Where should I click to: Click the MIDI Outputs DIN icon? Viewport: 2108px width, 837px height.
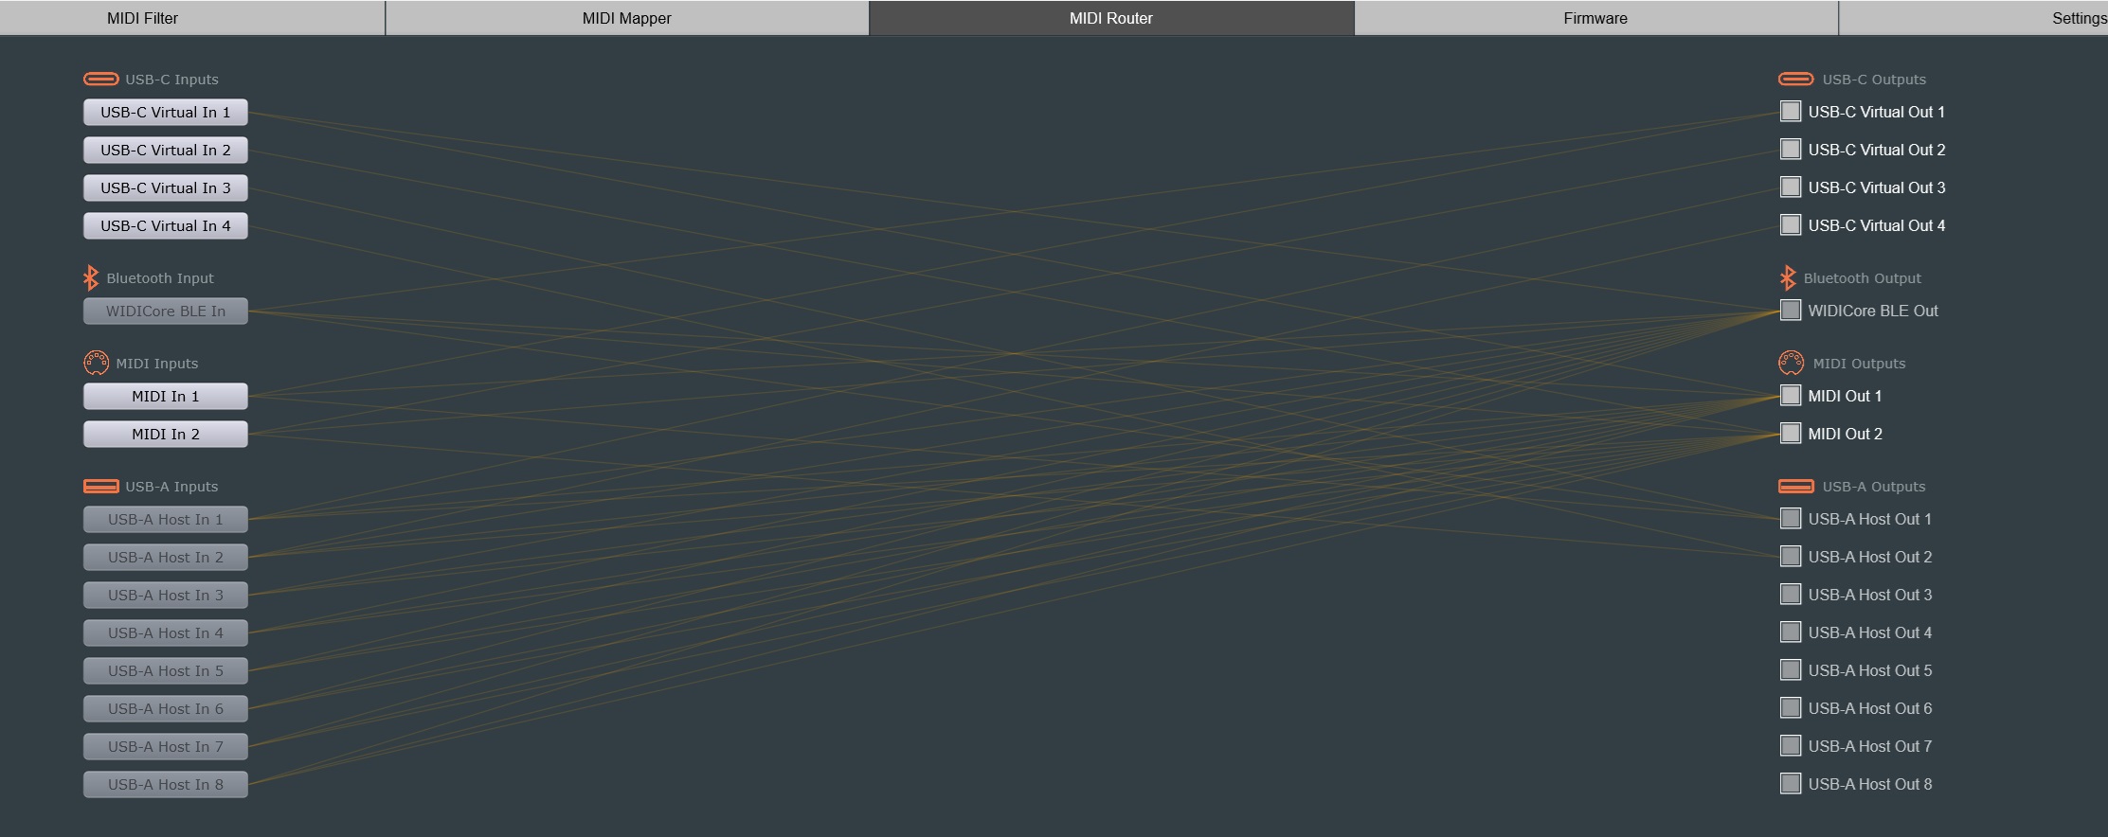coord(1791,363)
